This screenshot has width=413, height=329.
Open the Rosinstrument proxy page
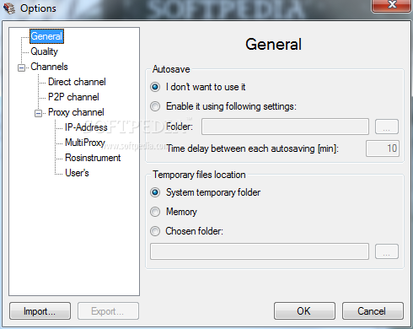(x=93, y=158)
